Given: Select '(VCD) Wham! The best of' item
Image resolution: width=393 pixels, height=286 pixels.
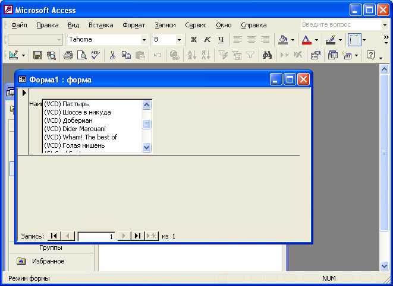Looking at the screenshot, I should (x=92, y=137).
